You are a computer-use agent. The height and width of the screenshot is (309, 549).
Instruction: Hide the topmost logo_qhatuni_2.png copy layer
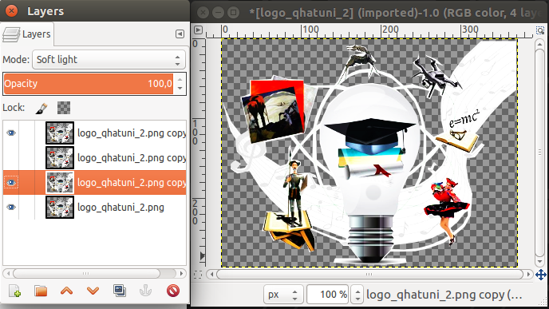(x=11, y=133)
